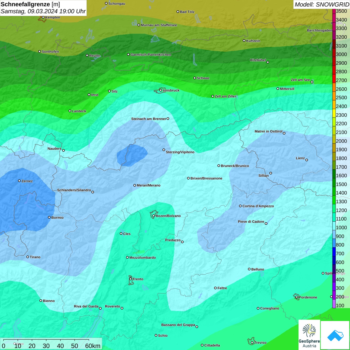This screenshot has width=350, height=350.
Task: Click the Pordenone city marker
Action: point(297,297)
